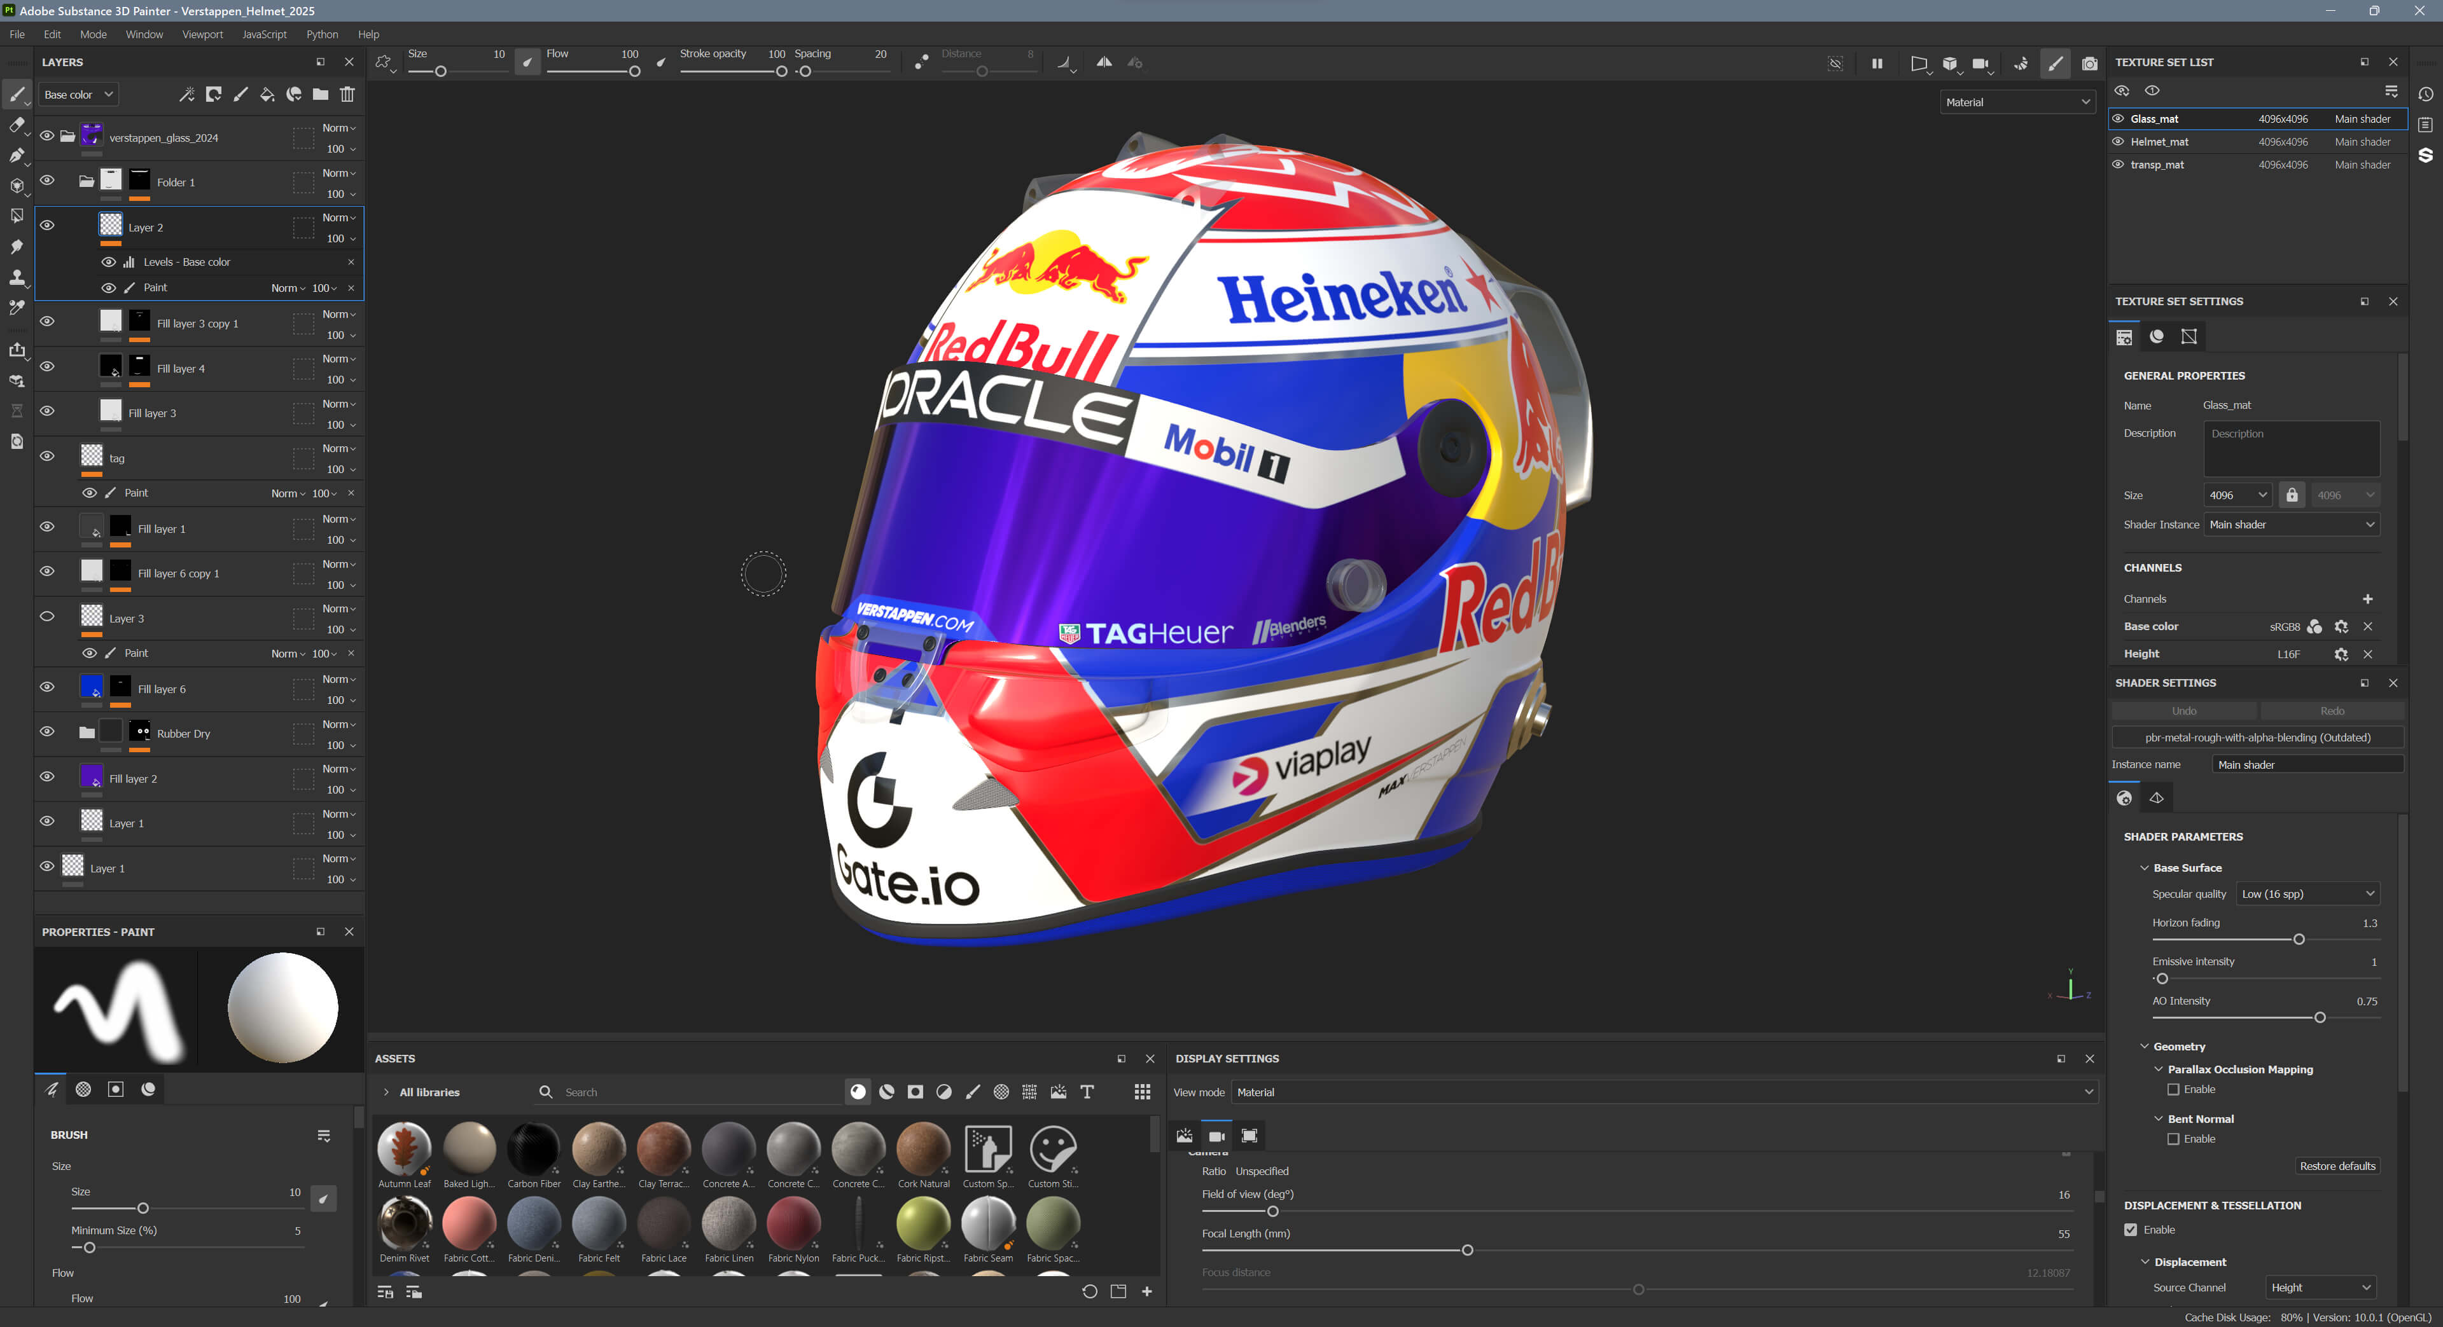This screenshot has height=1327, width=2443.
Task: Switch Assets to grid view icon
Action: 1142,1092
